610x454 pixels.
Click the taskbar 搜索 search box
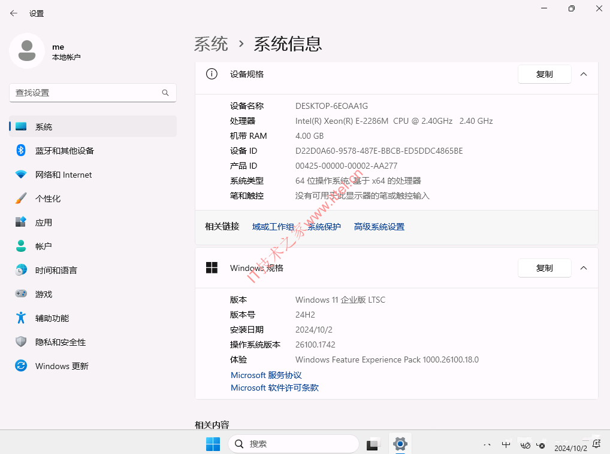click(x=294, y=444)
